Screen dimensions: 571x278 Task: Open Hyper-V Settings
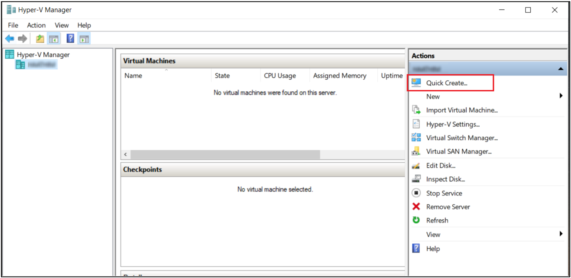tap(453, 124)
